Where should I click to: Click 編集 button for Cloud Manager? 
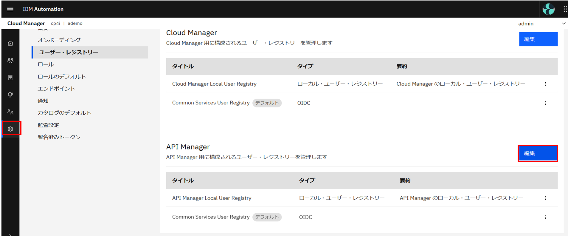tap(538, 39)
